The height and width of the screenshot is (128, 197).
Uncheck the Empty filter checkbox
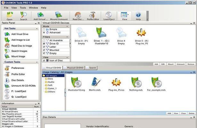(44, 53)
